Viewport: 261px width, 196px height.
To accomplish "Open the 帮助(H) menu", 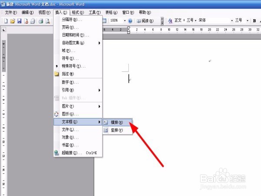I will [x=145, y=13].
